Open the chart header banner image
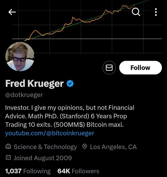 83,27
